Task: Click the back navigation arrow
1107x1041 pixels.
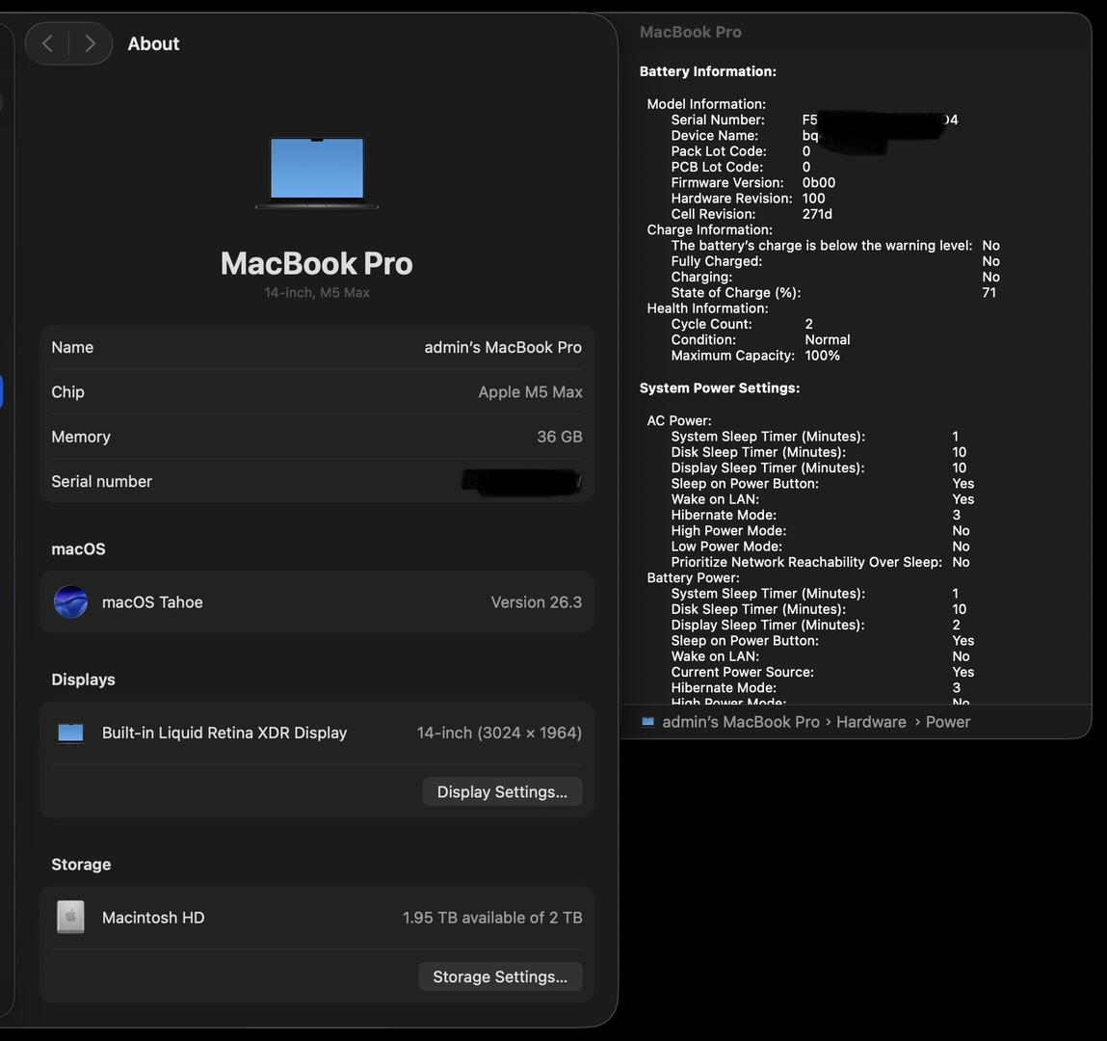Action: (47, 43)
